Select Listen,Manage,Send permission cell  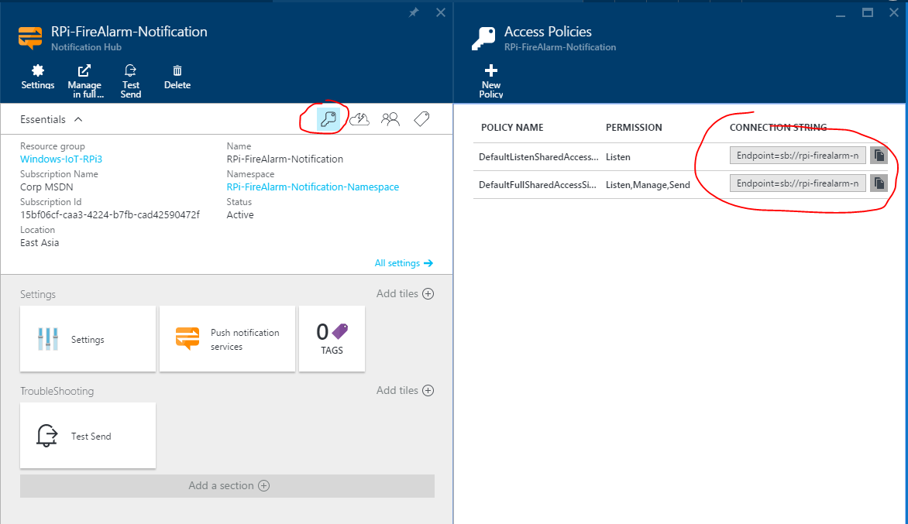[648, 185]
